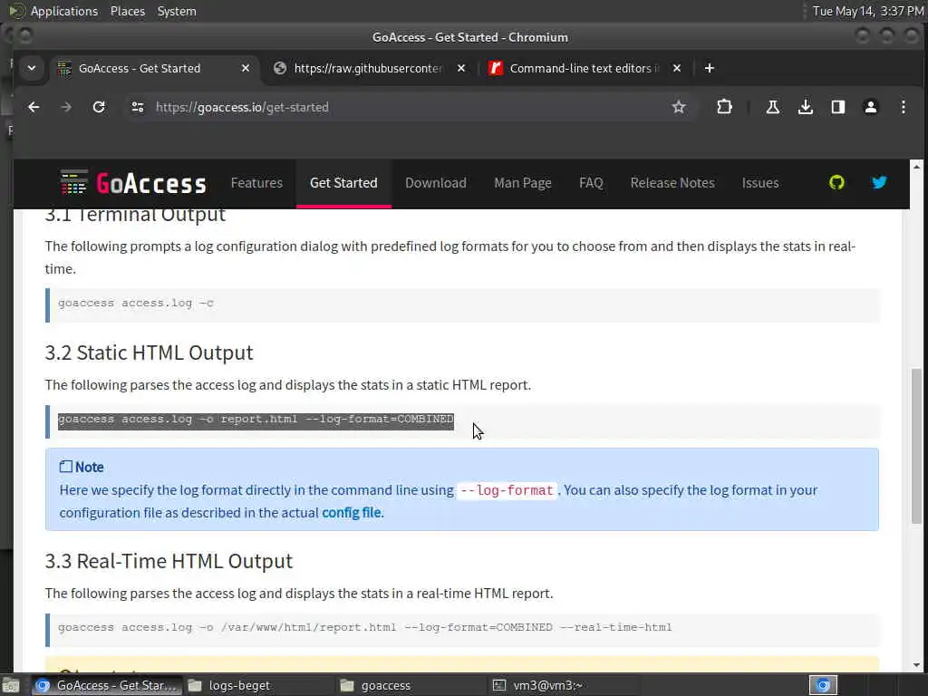Close the Command-line text editors tab
The width and height of the screenshot is (928, 696).
pos(676,68)
